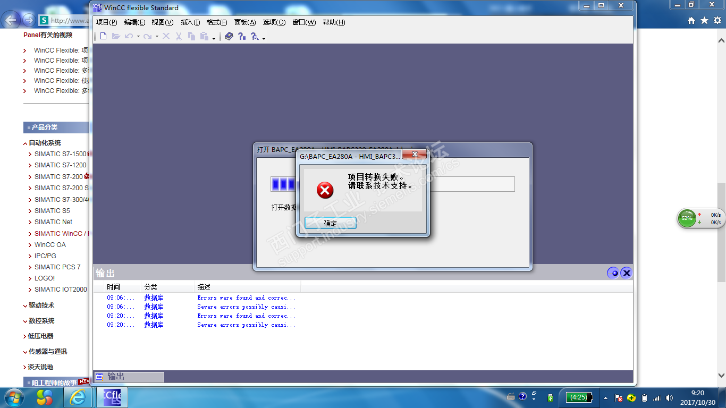Image resolution: width=726 pixels, height=408 pixels.
Task: Open the 项目(P) menu
Action: (106, 22)
